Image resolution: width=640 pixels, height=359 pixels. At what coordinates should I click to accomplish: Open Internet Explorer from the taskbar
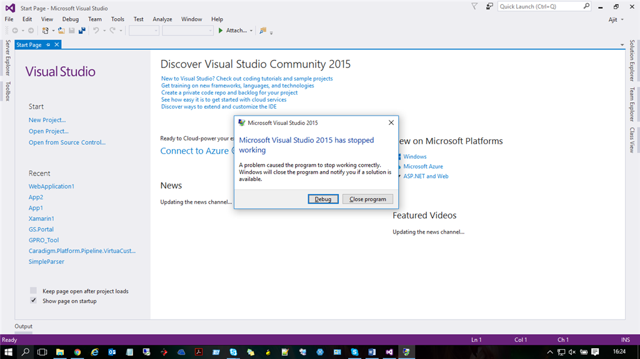pyautogui.click(x=95, y=352)
